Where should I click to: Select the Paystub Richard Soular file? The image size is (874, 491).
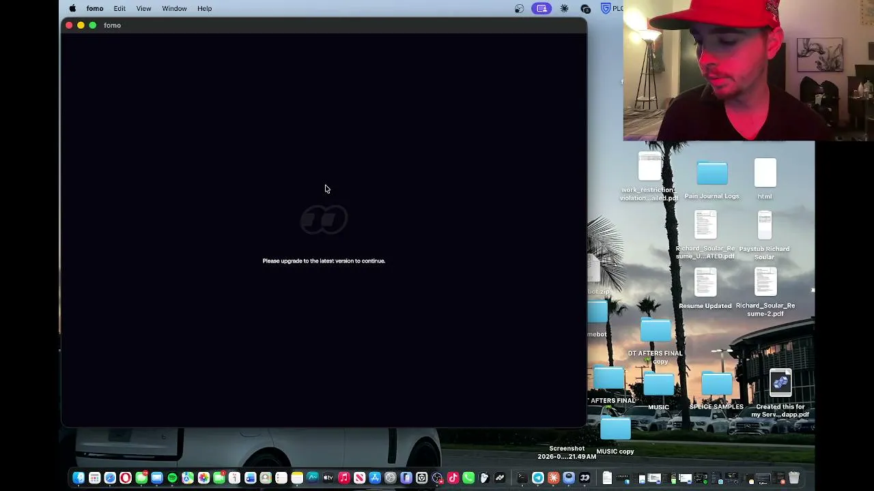pyautogui.click(x=765, y=226)
